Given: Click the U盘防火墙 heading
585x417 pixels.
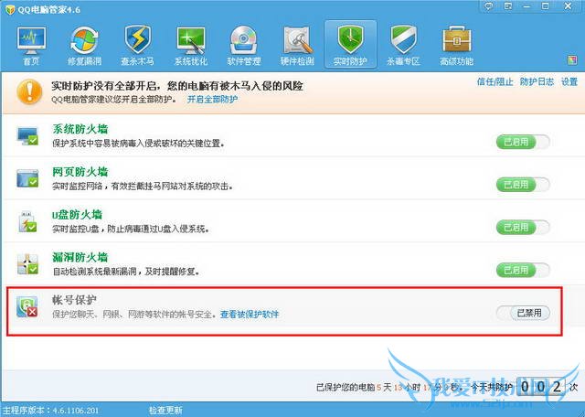Looking at the screenshot, I should click(x=77, y=215).
